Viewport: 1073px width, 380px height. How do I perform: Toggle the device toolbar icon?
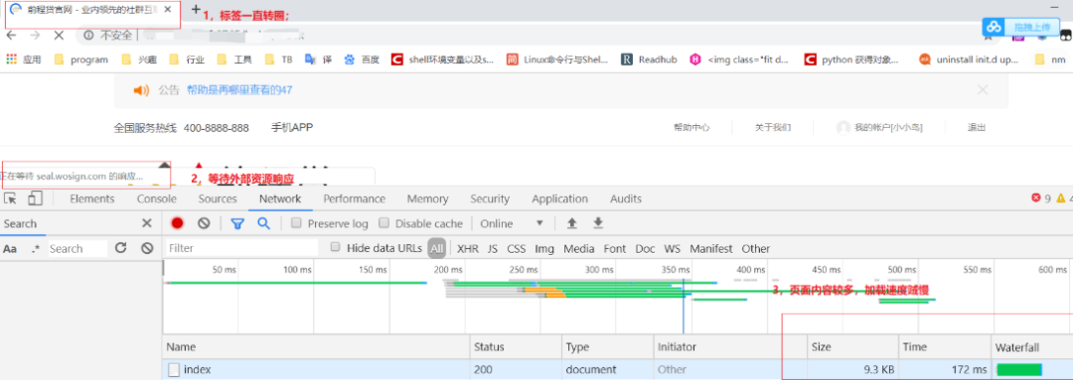coord(35,198)
